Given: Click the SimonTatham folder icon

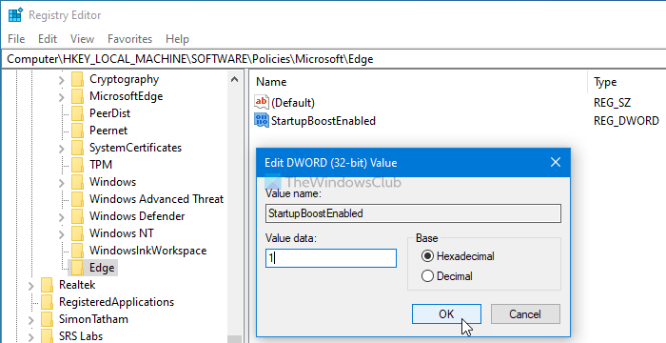Looking at the screenshot, I should tap(47, 319).
